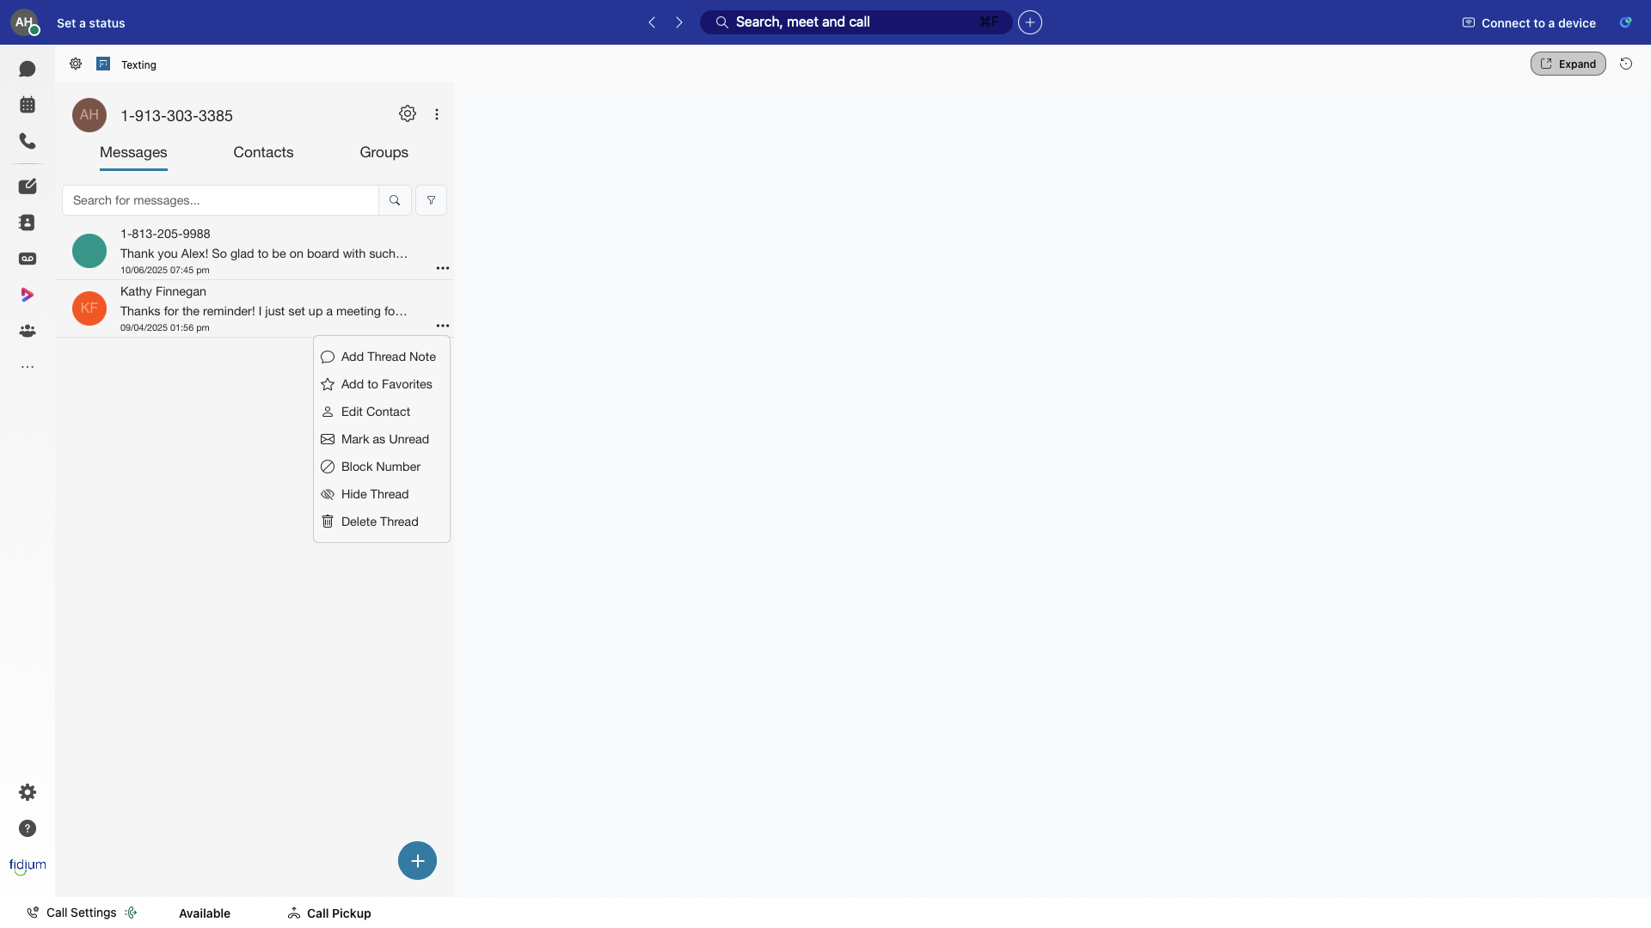Viewport: 1651px width, 928px height.
Task: Click the Expand button
Action: click(1568, 64)
